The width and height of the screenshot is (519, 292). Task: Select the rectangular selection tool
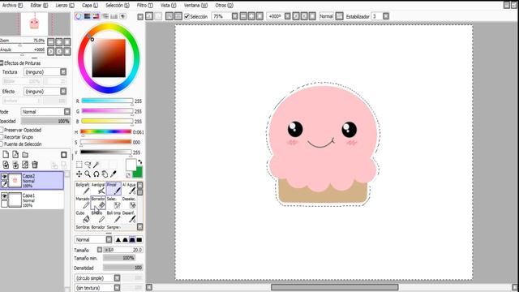click(x=79, y=165)
